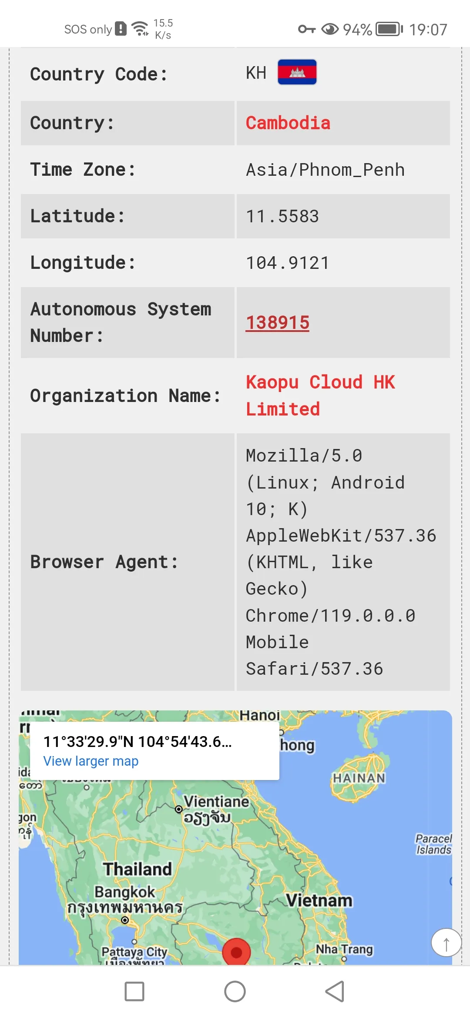The width and height of the screenshot is (470, 1018).
Task: Tap the Wi-Fi status icon
Action: (140, 29)
